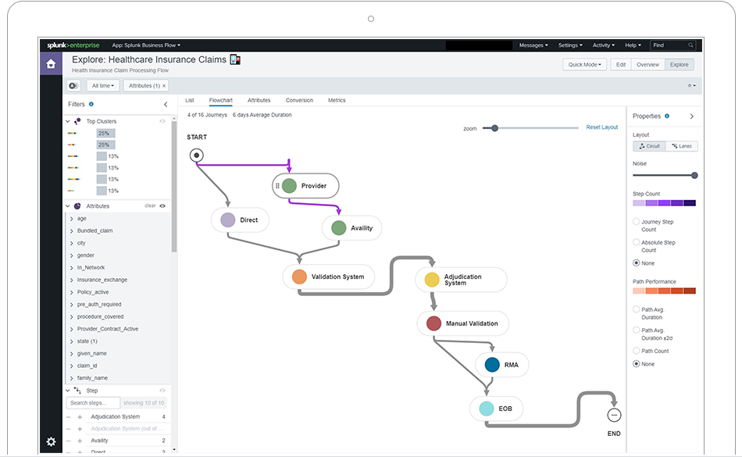The width and height of the screenshot is (742, 457).
Task: Click the Overview button
Action: 647,64
